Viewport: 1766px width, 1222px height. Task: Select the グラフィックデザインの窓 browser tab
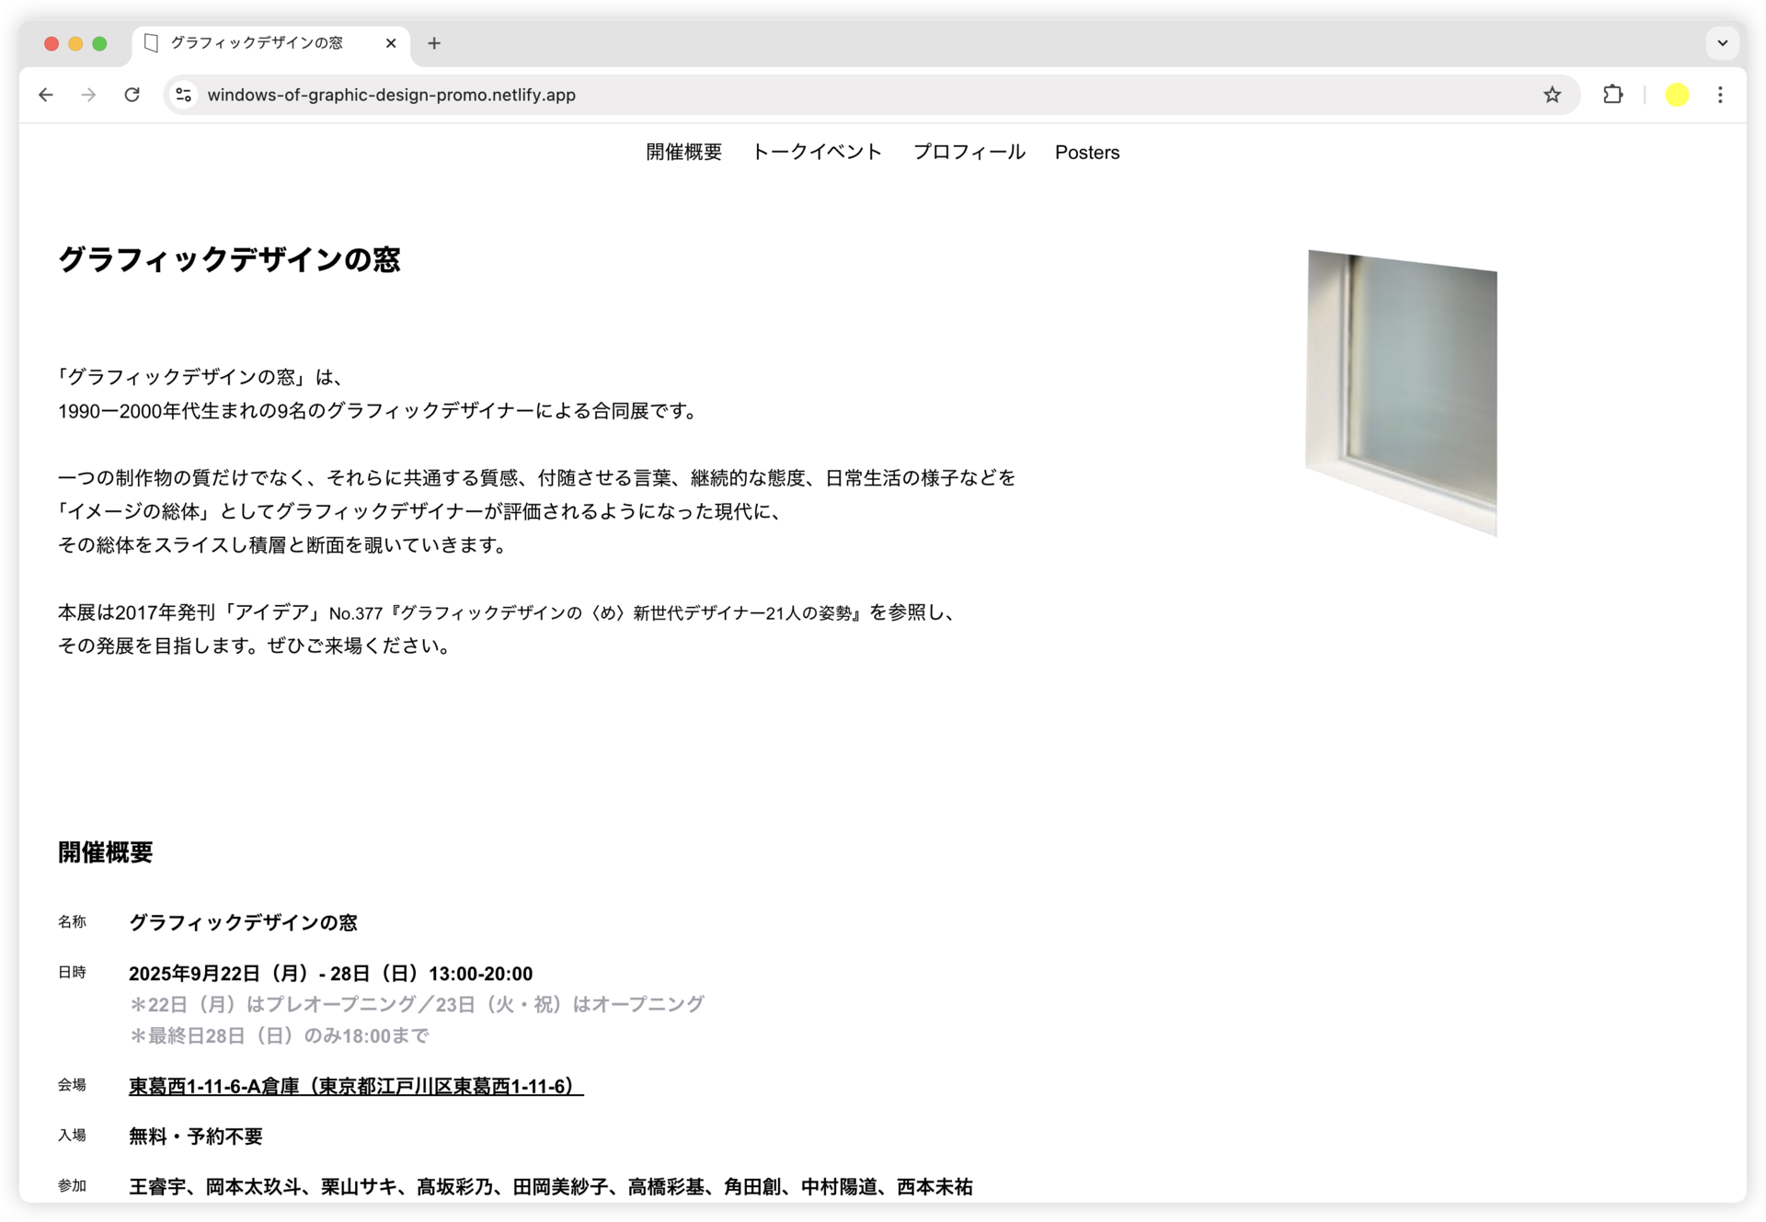pyautogui.click(x=271, y=43)
